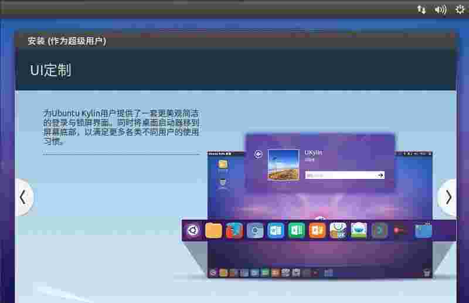
Task: Click the round session icon beside the avatar
Action: click(x=259, y=154)
